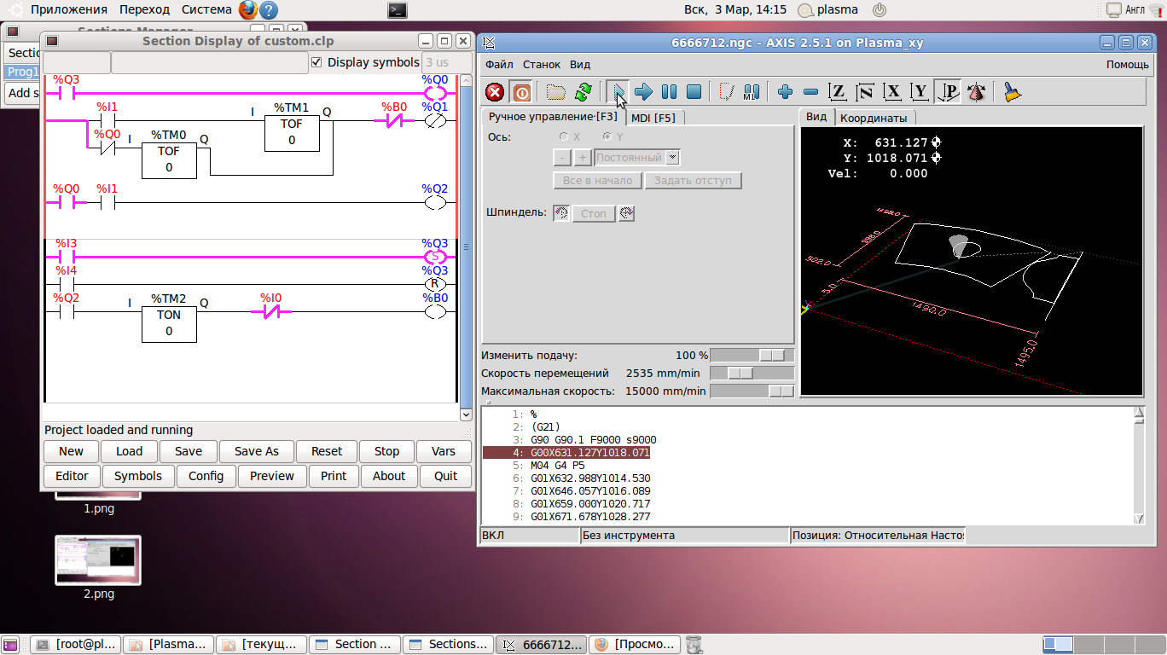
Task: Select the Y axis radio button
Action: (607, 136)
